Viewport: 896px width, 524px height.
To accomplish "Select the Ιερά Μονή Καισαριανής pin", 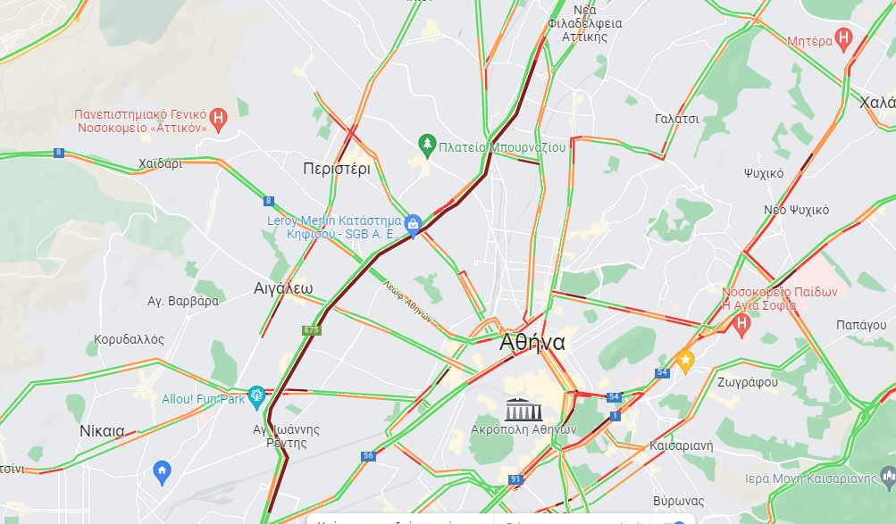I will coord(889,478).
